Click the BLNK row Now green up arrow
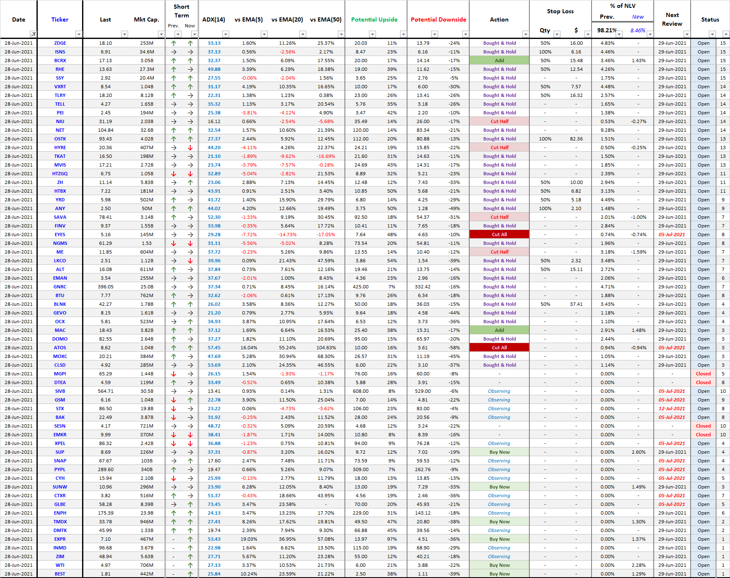Screen dimensions: 730x578 tap(190, 304)
